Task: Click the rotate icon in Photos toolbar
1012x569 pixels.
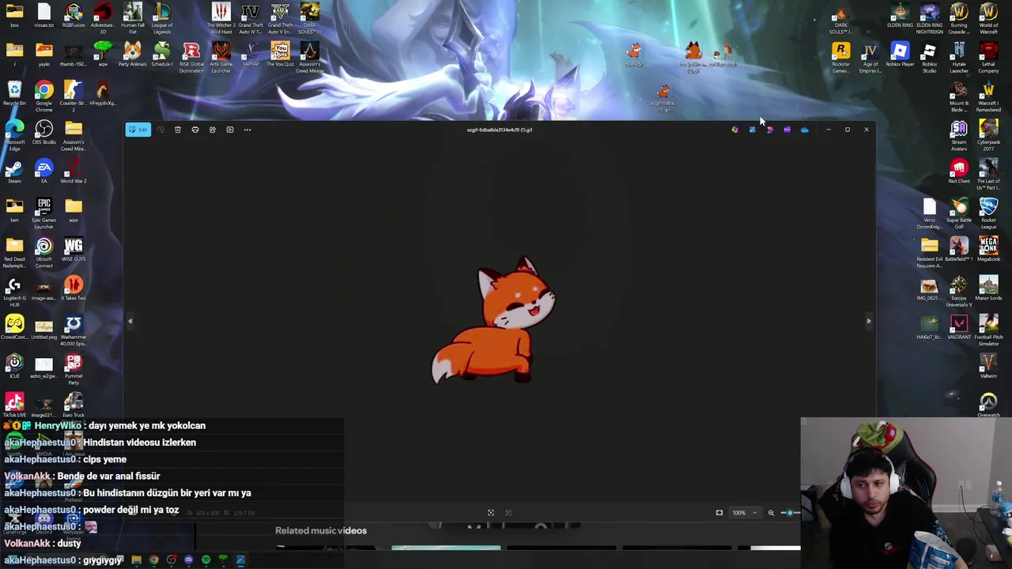Action: (160, 130)
